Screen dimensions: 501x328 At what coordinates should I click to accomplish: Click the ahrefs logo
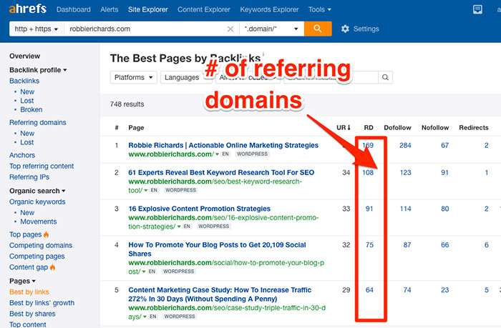(28, 9)
